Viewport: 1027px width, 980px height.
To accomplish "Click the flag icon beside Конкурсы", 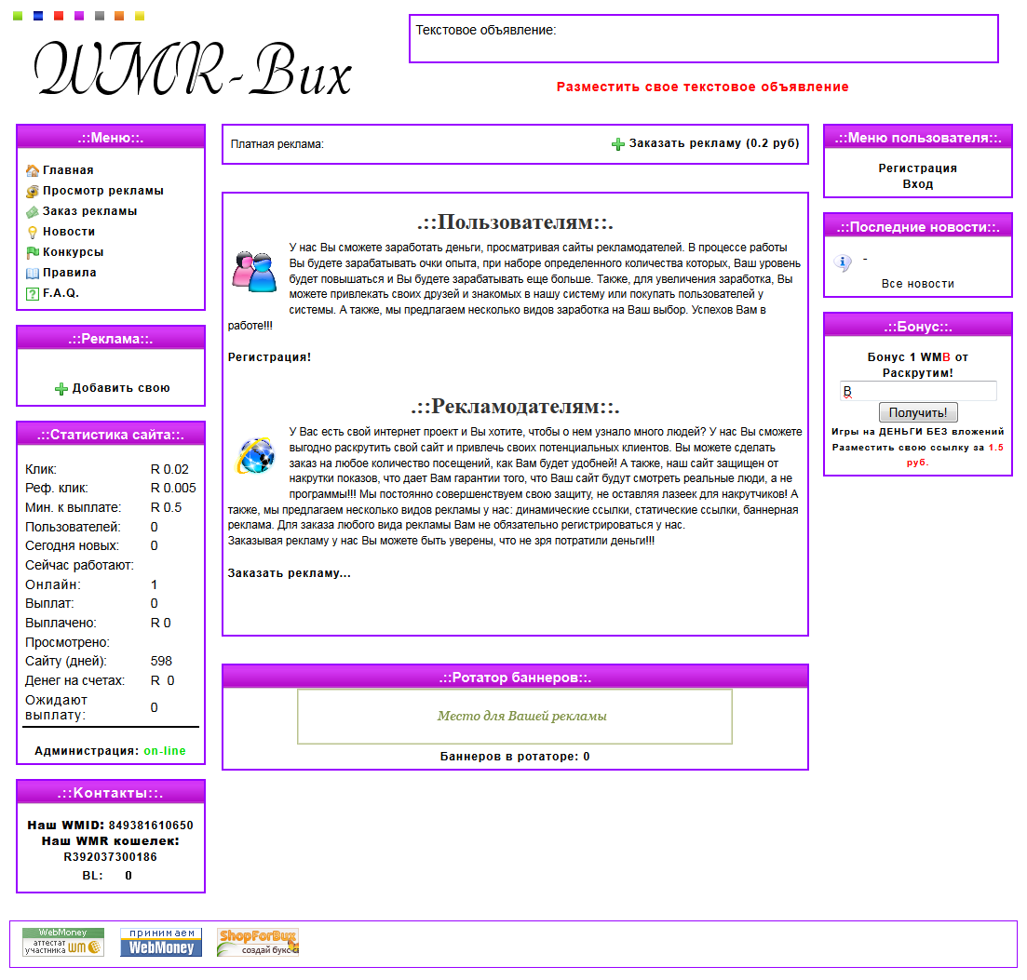I will [x=32, y=252].
